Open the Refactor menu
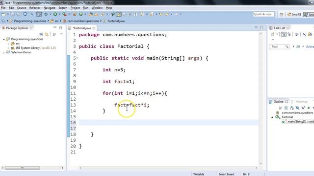 (35, 8)
